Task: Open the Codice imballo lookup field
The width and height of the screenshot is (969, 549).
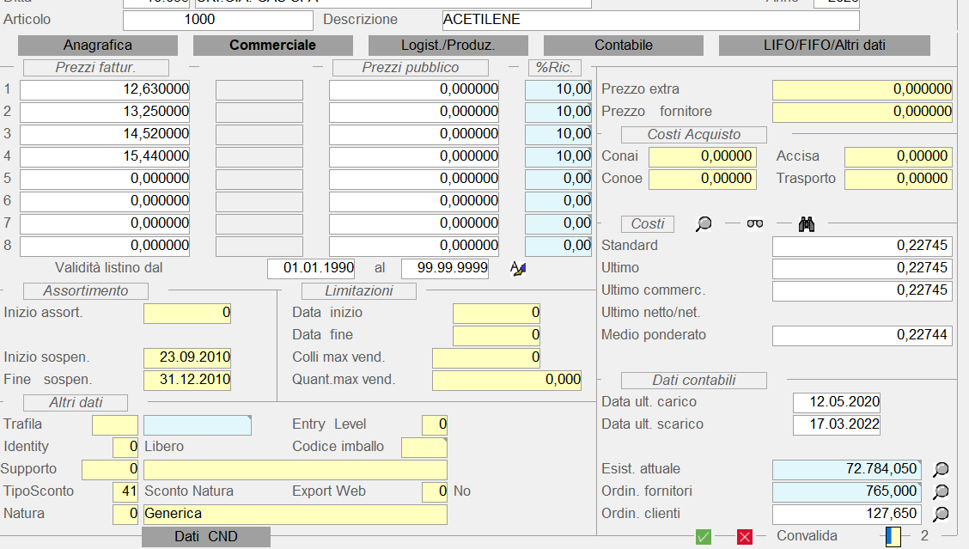Action: (424, 447)
